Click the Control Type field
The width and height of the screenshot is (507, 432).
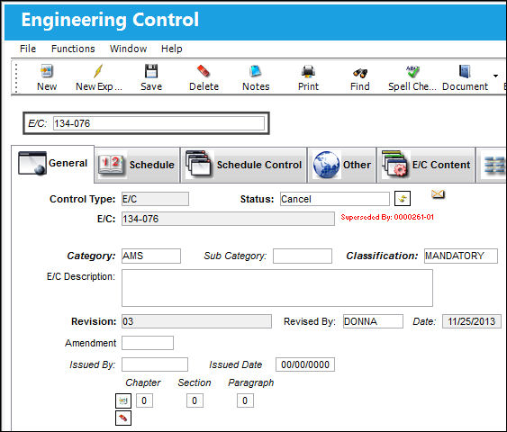(x=155, y=199)
